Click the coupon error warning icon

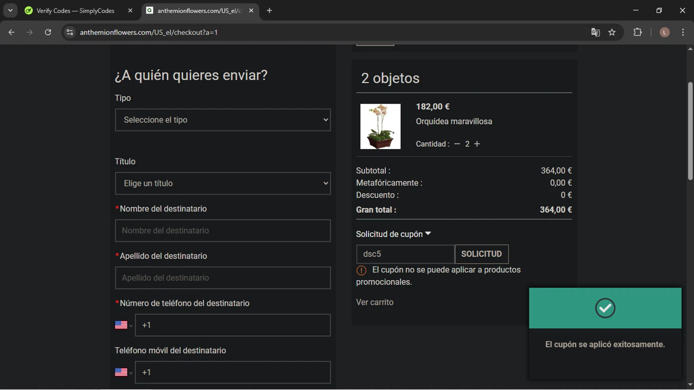361,270
